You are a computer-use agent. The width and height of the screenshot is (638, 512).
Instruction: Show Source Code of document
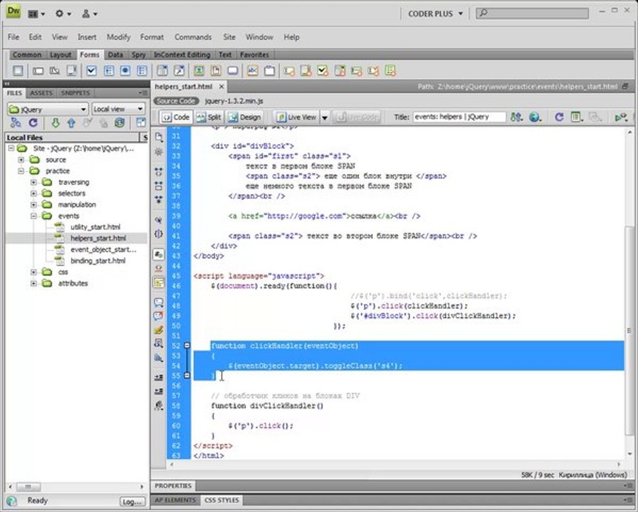176,101
